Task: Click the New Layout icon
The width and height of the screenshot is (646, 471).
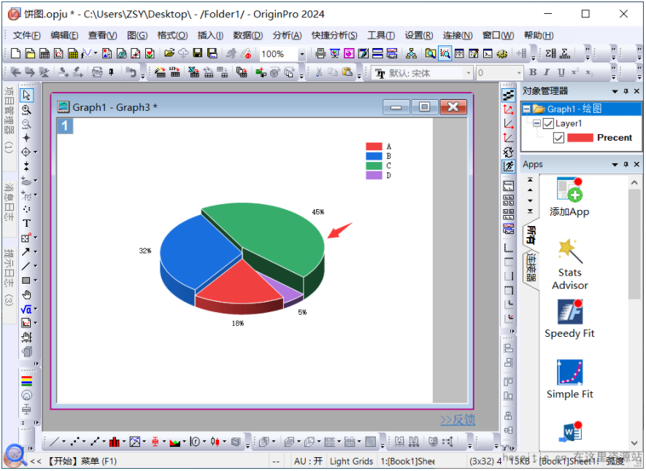Action: point(107,53)
